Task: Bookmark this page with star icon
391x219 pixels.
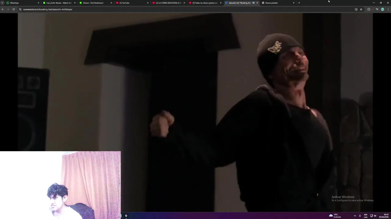Action: coord(361,9)
